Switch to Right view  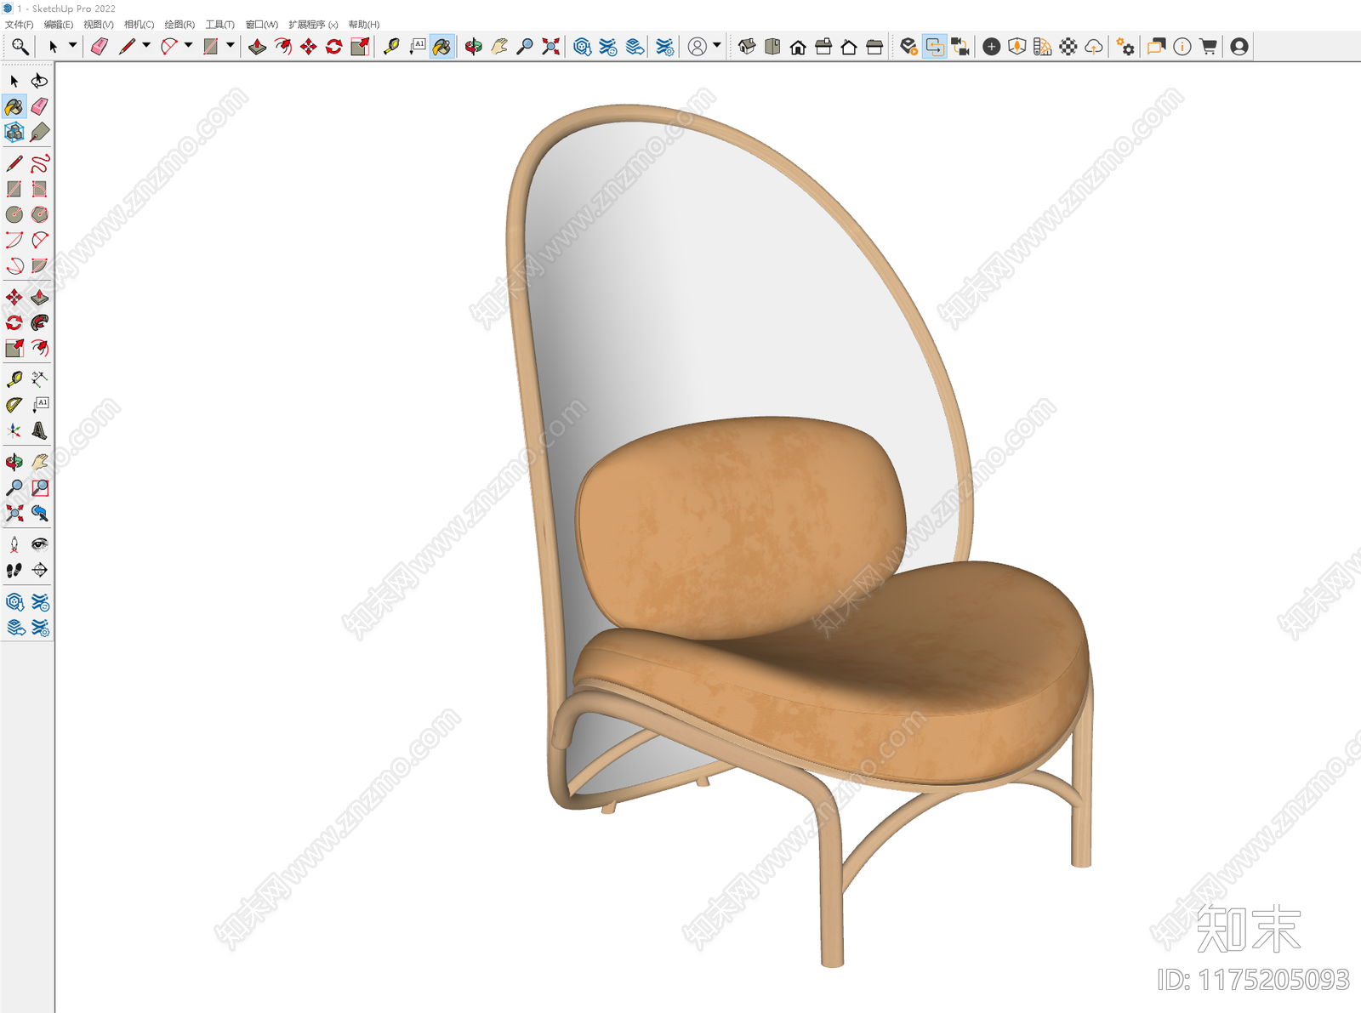823,47
